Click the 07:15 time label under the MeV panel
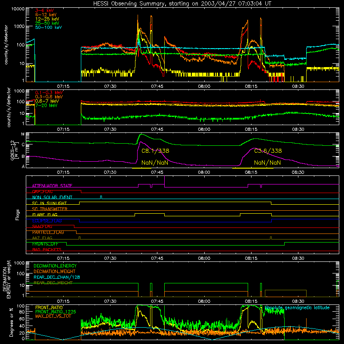This screenshot has width=344, height=344. pyautogui.click(x=63, y=129)
